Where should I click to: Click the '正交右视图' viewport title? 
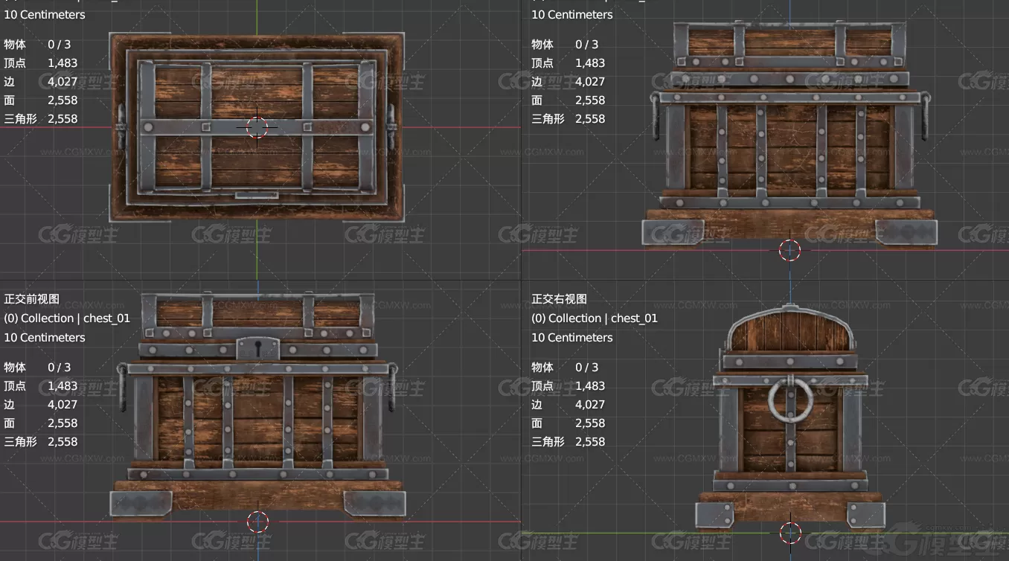tap(559, 299)
